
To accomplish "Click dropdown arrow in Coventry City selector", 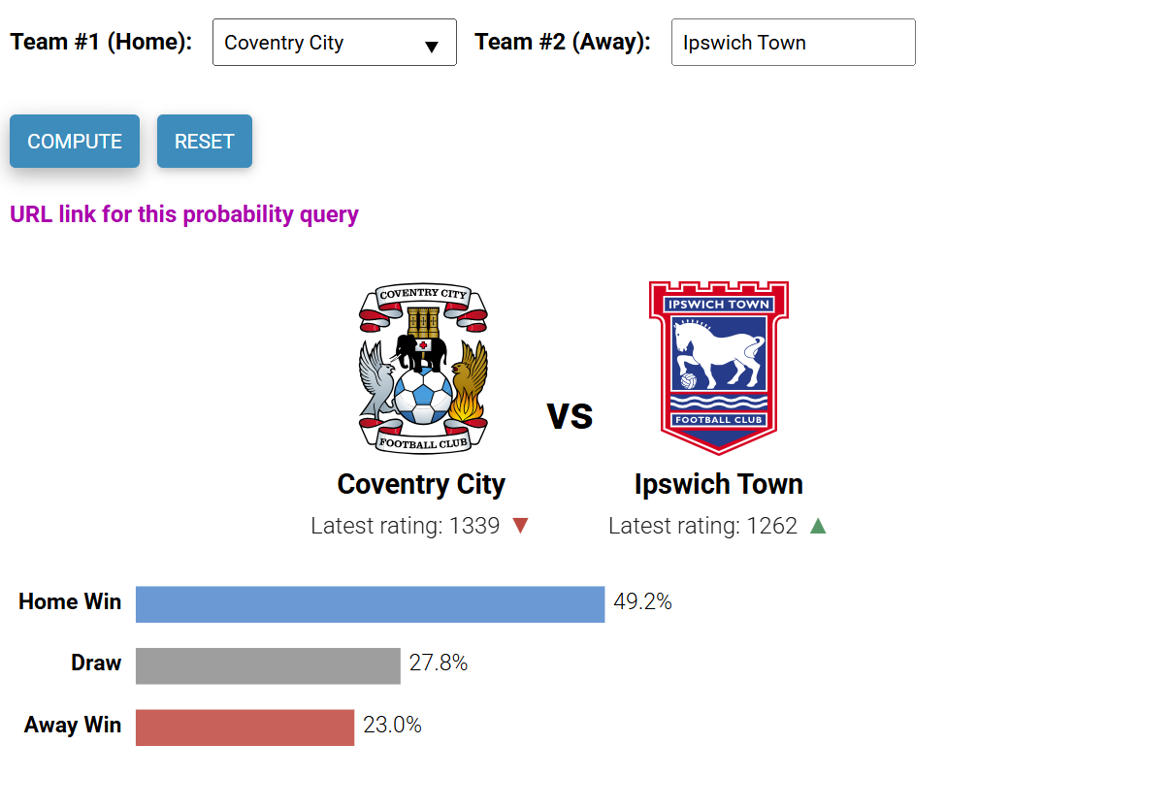I will pyautogui.click(x=432, y=46).
